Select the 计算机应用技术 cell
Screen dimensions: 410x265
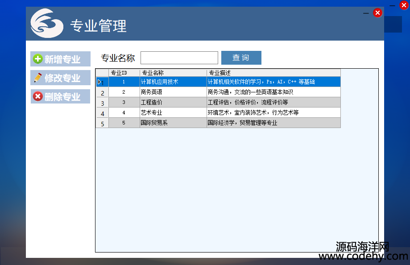pos(173,82)
